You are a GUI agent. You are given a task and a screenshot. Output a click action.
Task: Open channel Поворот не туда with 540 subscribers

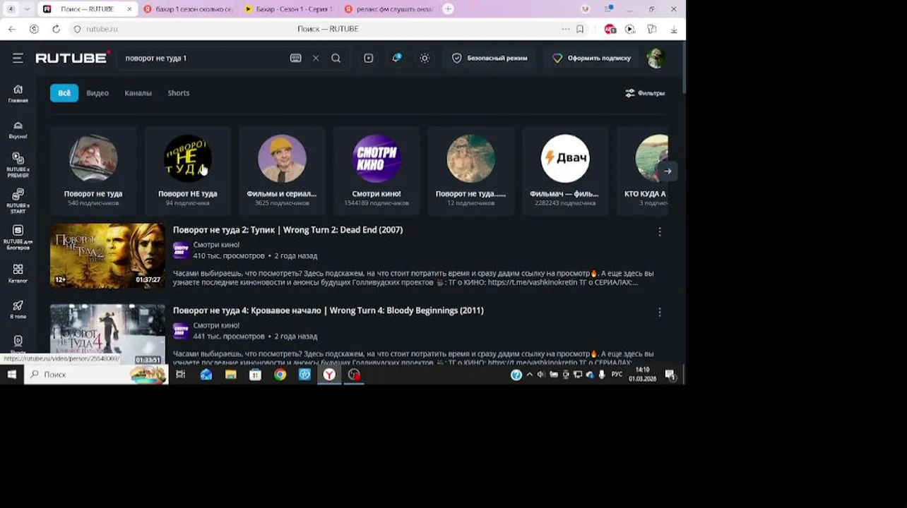(x=93, y=171)
